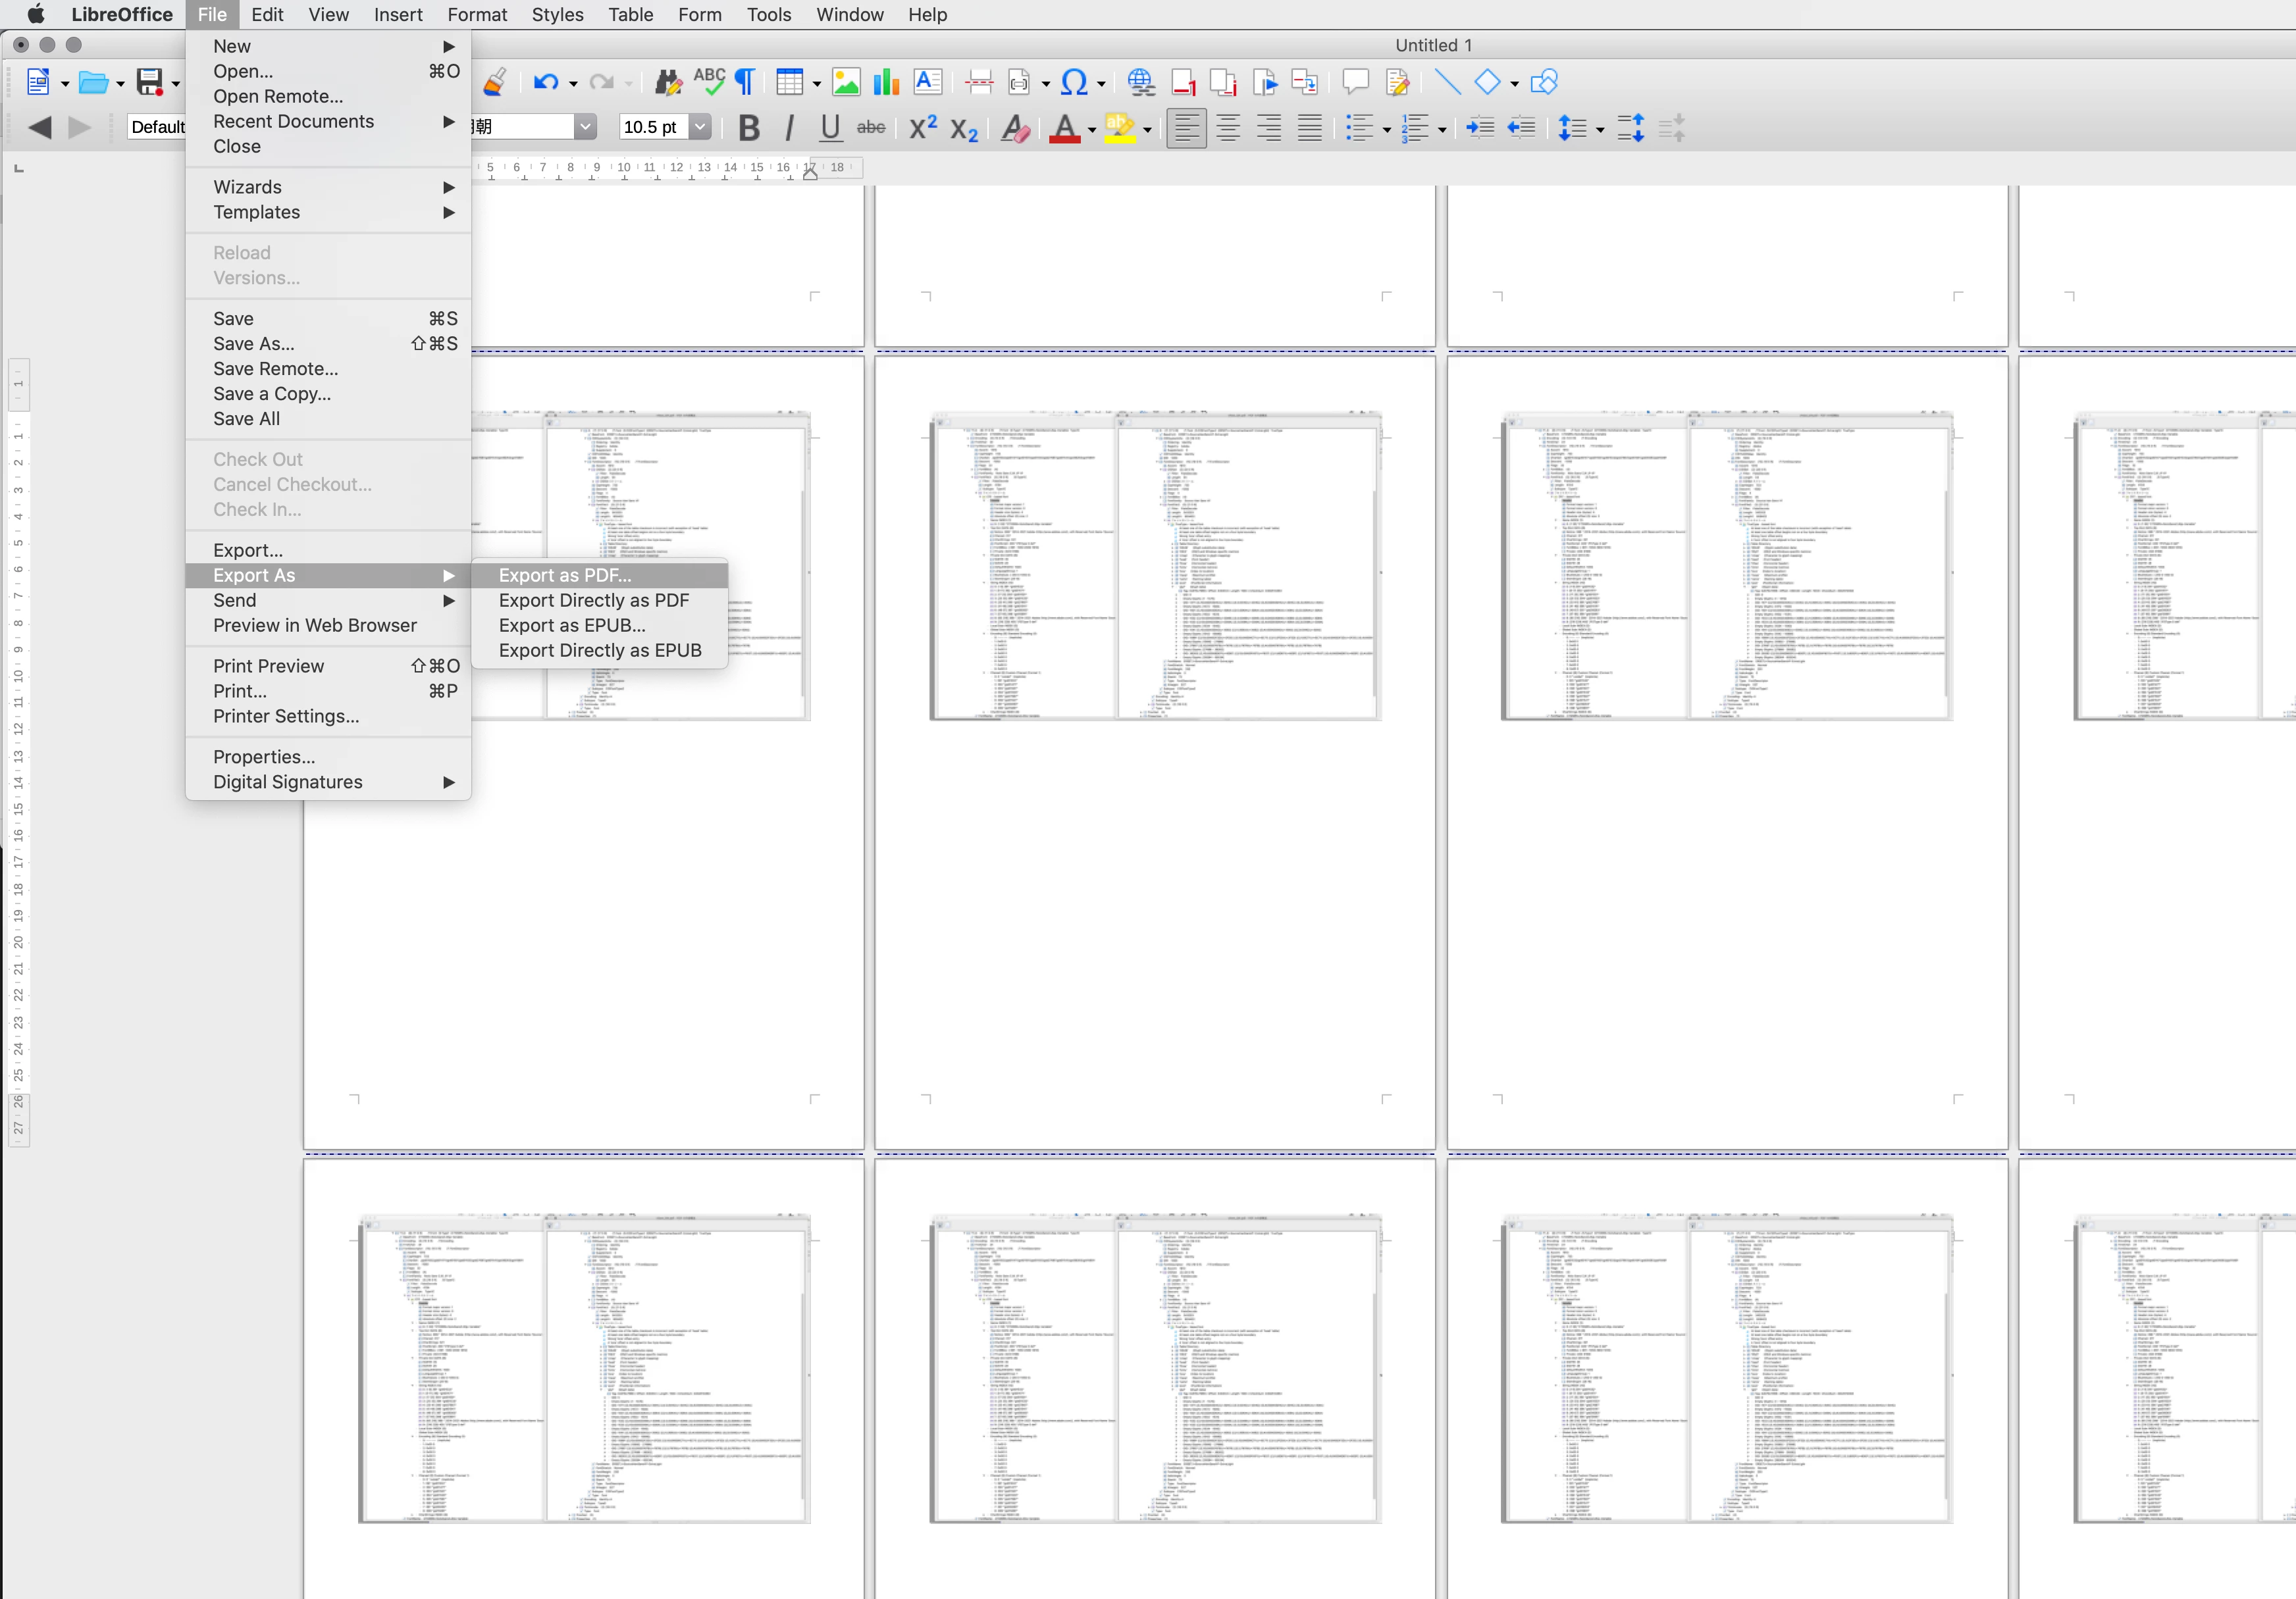Open the line spacing dropdown arrow
Screen dimensions: 2296x1599
[x=1600, y=130]
